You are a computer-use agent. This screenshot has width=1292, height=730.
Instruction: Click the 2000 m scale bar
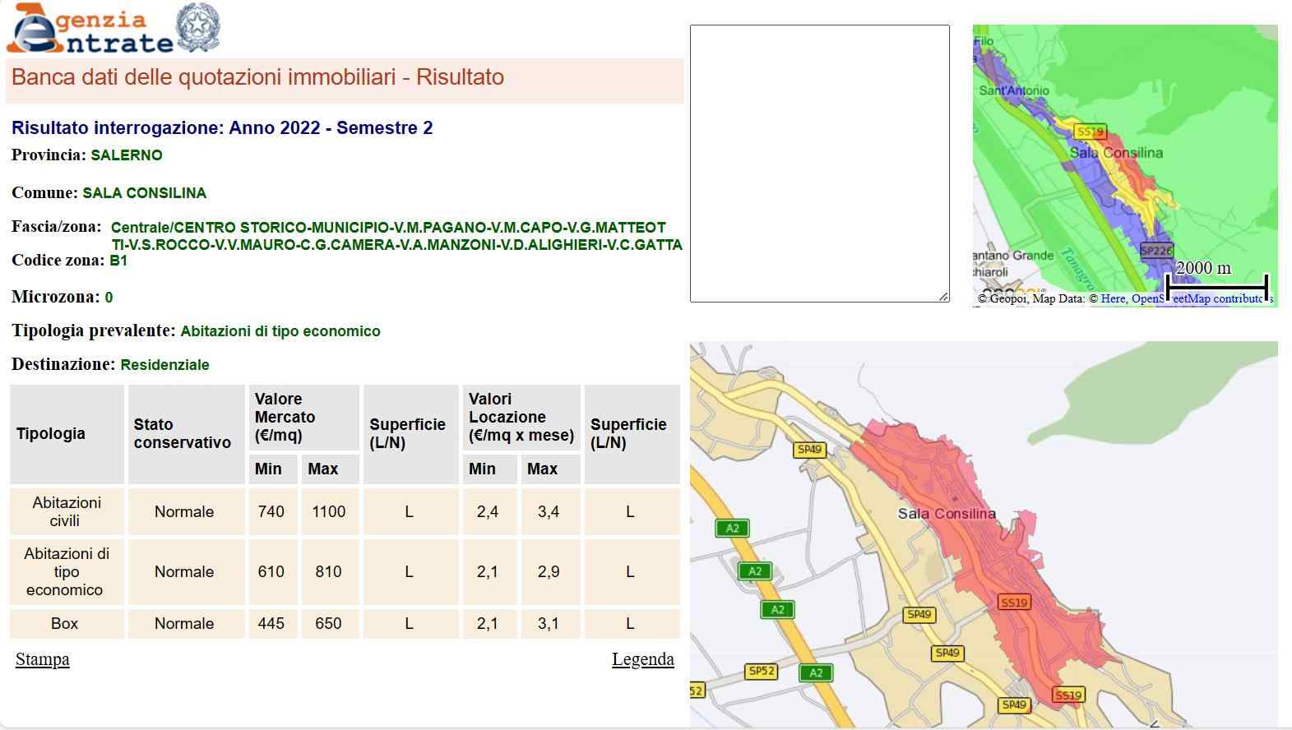(1216, 286)
